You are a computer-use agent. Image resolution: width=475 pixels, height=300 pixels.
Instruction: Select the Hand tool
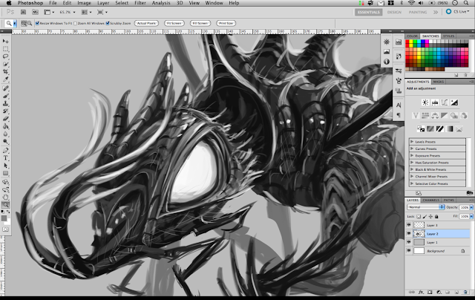[x=5, y=198]
